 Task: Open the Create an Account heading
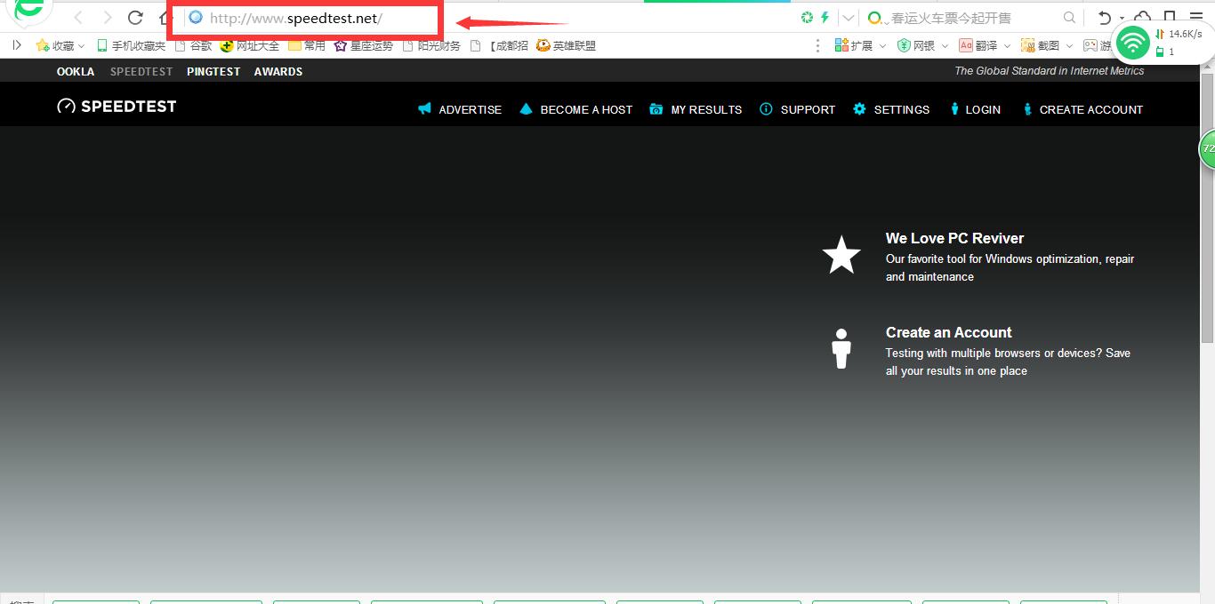pos(948,332)
